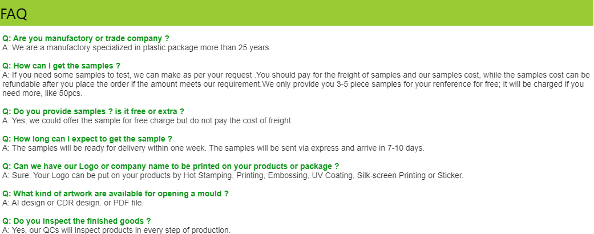Click the Logo or company name printing question

tap(171, 166)
